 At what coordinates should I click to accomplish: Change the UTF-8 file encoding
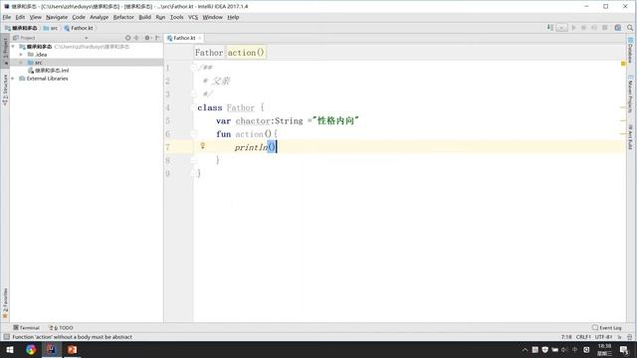tap(604, 337)
